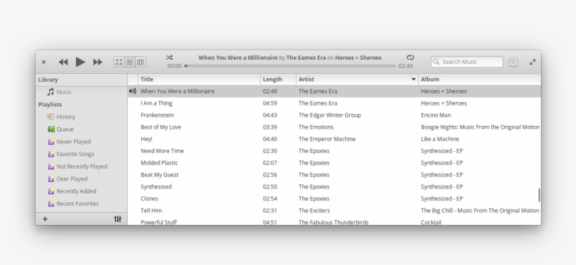Viewport: 576px width, 265px height.
Task: Click the Artist column sort arrow
Action: [413, 79]
